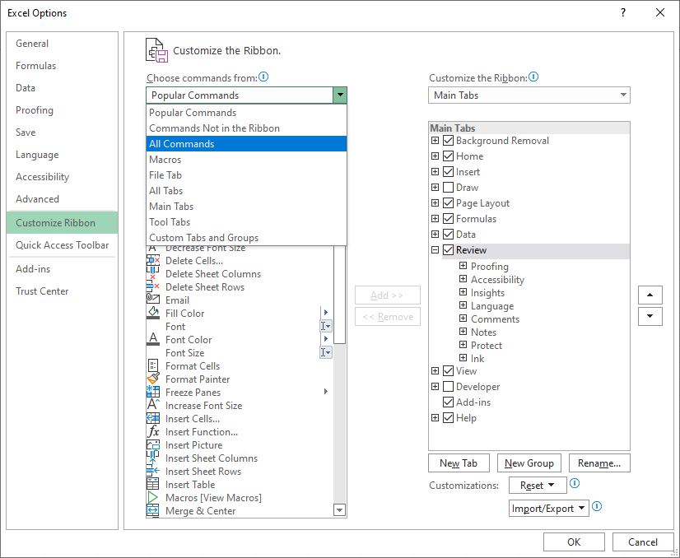Switch to Quick Access Toolbar category
Screen dimensions: 680x558
[62, 245]
